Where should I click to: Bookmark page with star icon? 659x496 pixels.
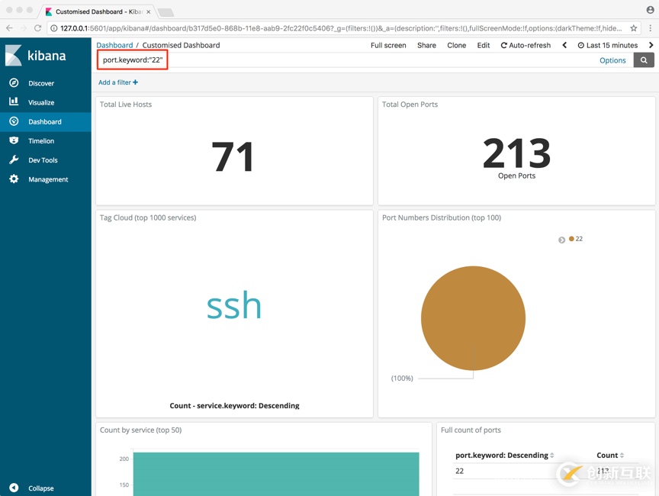click(633, 28)
